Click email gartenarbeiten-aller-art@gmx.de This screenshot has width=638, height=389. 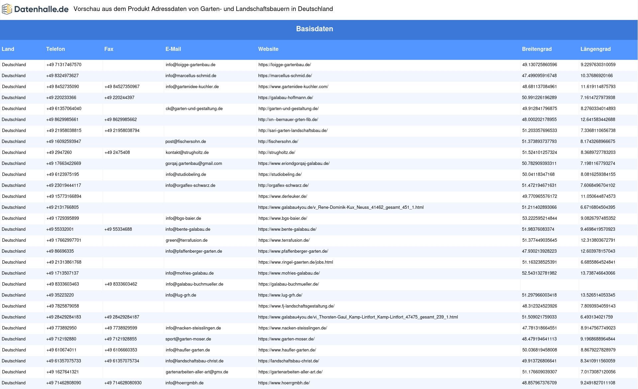(x=197, y=372)
